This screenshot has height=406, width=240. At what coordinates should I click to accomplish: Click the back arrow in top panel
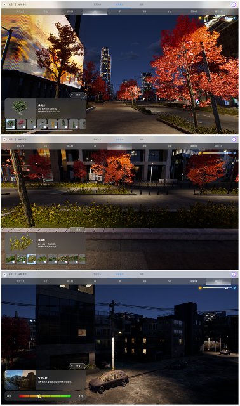[5, 4]
